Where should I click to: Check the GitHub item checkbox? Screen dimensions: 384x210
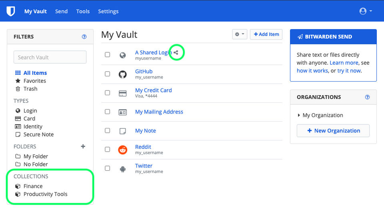tap(107, 74)
